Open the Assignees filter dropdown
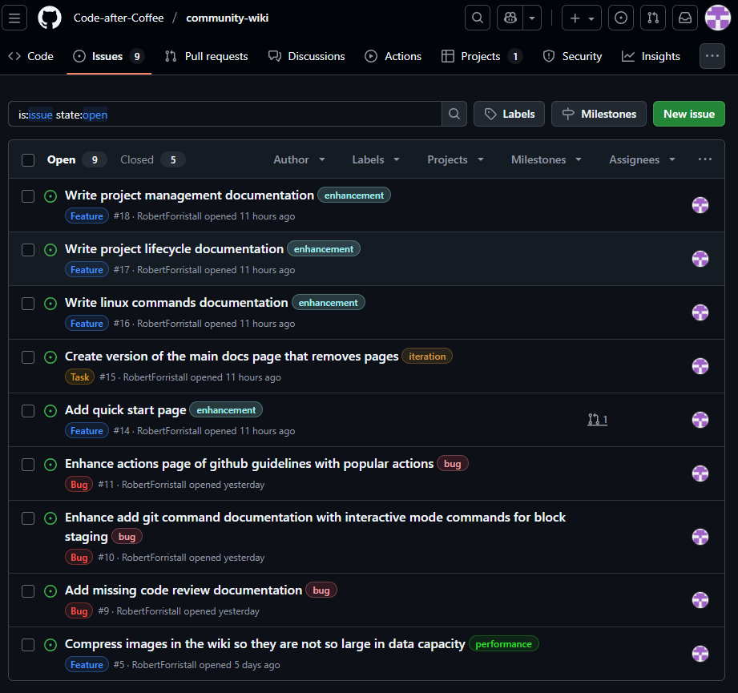Viewport: 738px width, 693px height. (x=641, y=159)
